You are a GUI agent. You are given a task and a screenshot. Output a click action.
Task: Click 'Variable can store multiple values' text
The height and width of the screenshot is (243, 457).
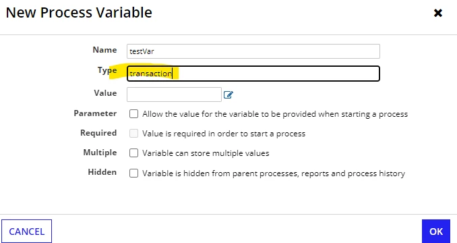206,153
